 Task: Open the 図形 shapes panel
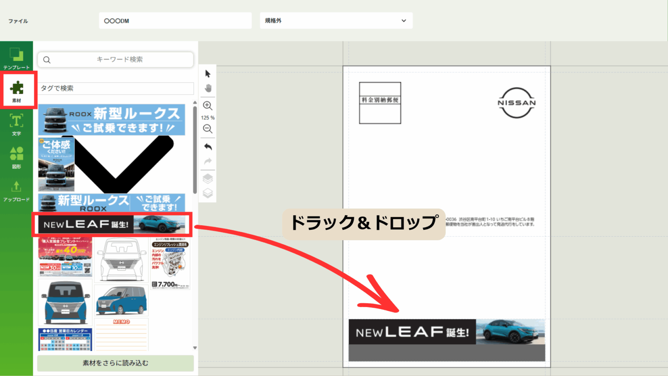point(16,157)
